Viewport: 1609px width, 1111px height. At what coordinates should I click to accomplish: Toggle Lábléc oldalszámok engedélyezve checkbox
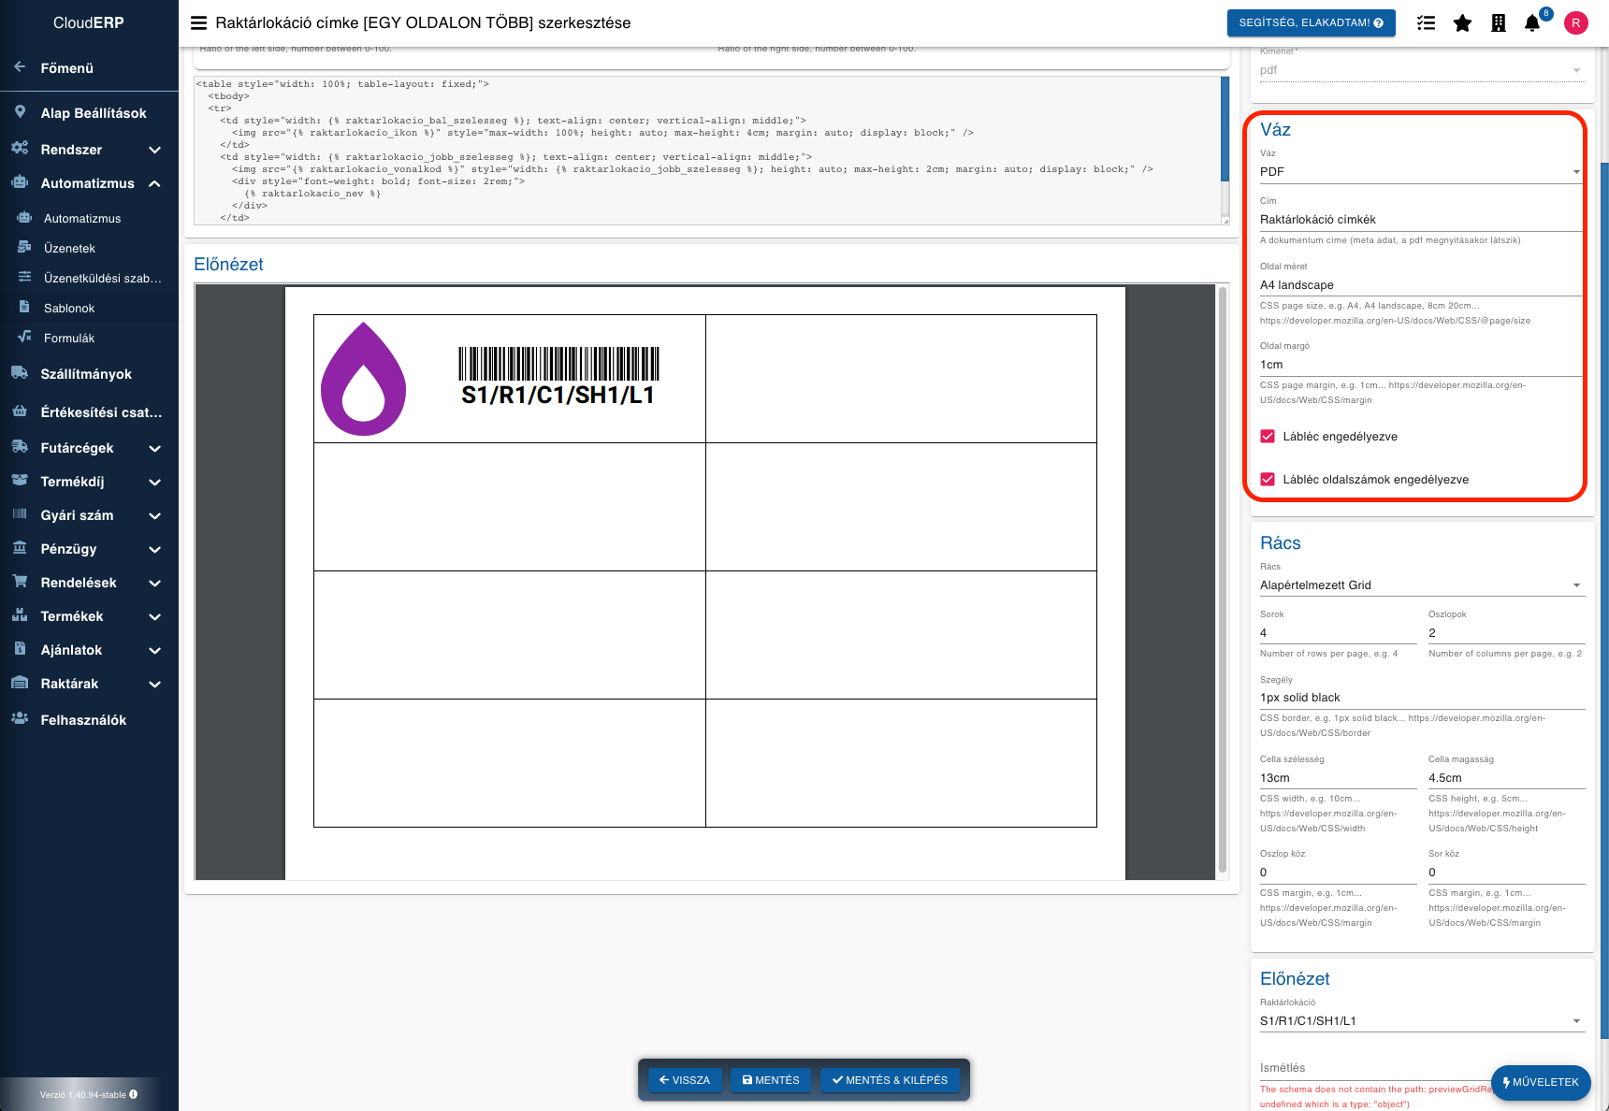pyautogui.click(x=1268, y=480)
